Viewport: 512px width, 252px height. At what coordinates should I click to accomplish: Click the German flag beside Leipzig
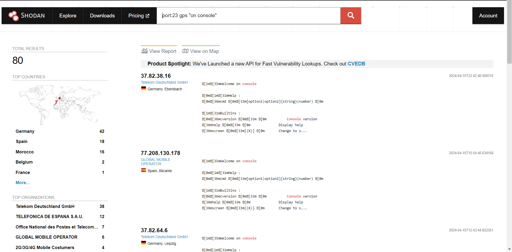[144, 243]
